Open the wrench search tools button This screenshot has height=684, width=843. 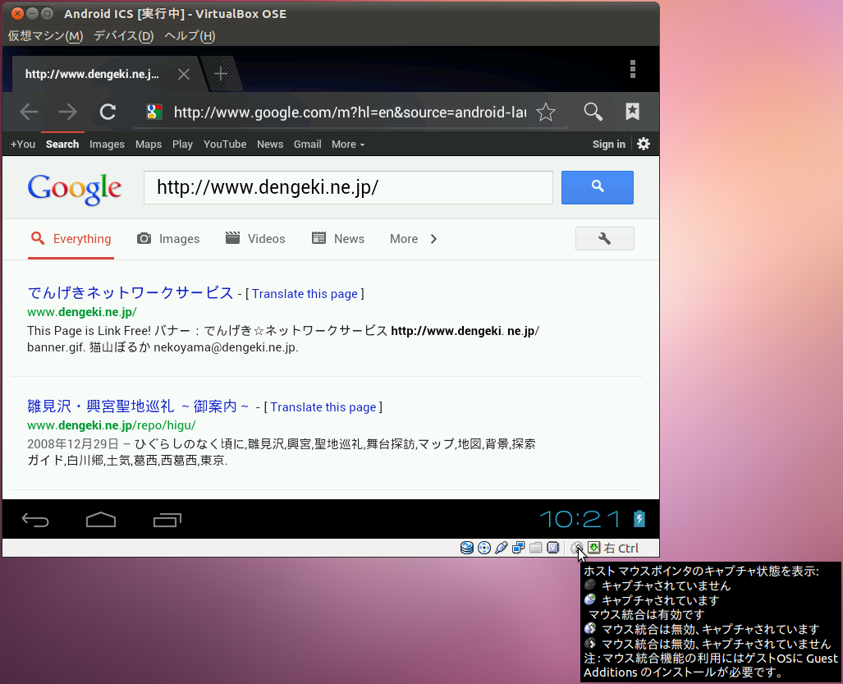pos(605,239)
